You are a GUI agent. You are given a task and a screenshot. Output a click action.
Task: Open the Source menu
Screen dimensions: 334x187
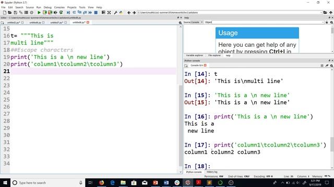30,7
